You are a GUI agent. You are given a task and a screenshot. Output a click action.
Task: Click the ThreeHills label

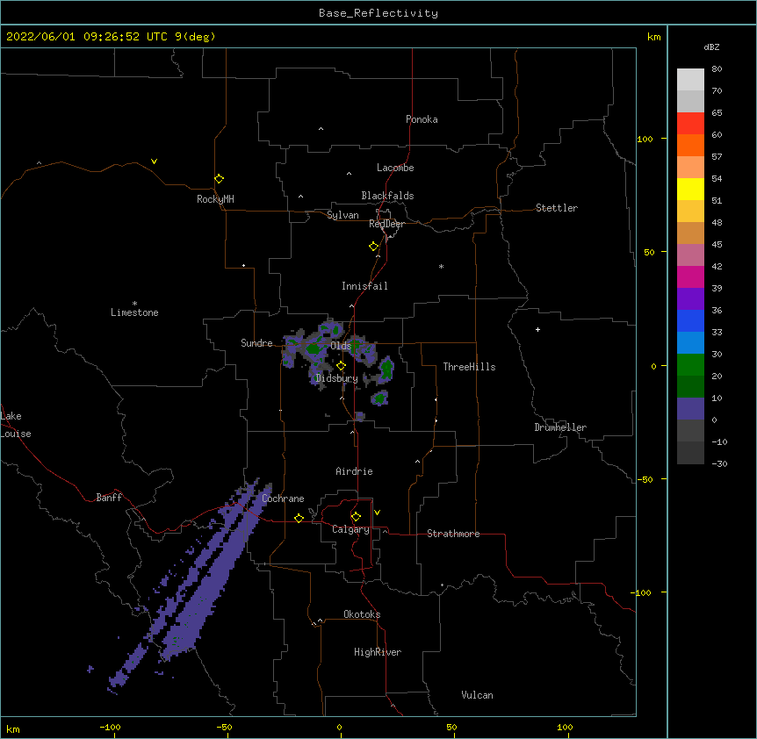(469, 367)
